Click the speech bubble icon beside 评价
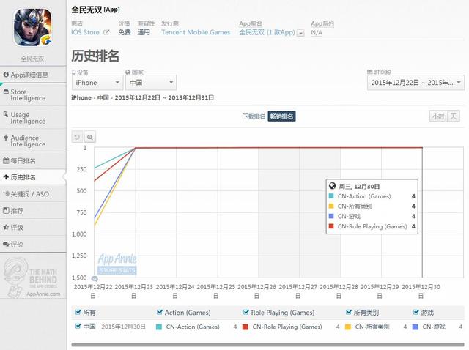 pos(6,244)
